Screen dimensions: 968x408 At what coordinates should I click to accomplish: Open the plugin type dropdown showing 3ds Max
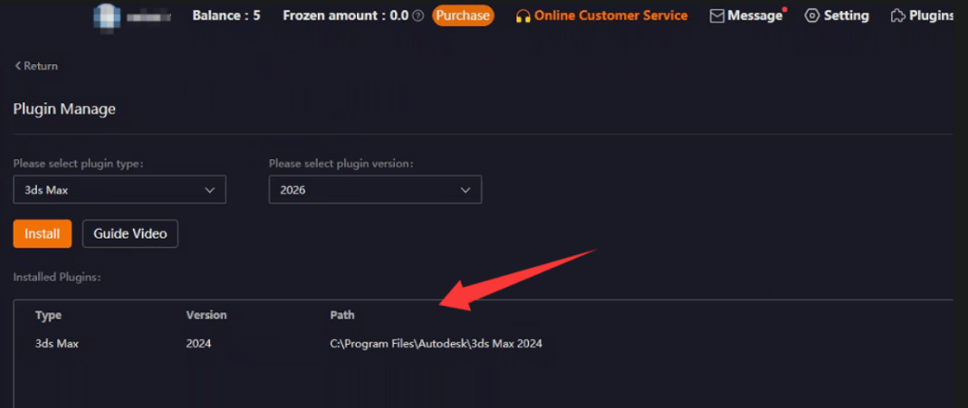pyautogui.click(x=120, y=190)
